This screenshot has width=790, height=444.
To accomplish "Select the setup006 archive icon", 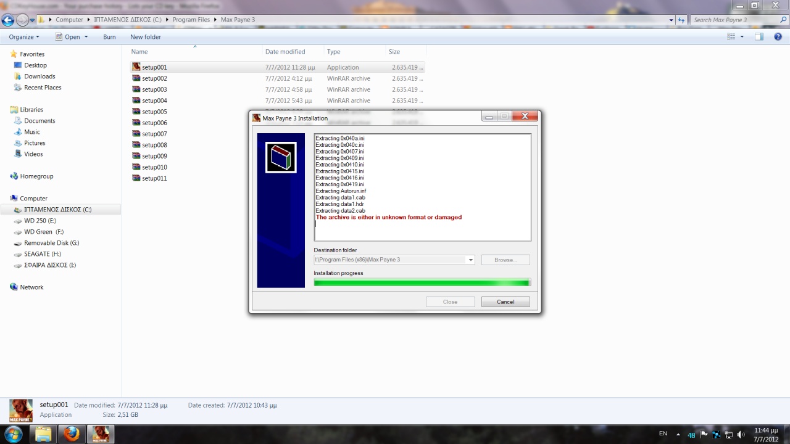I will tap(136, 123).
